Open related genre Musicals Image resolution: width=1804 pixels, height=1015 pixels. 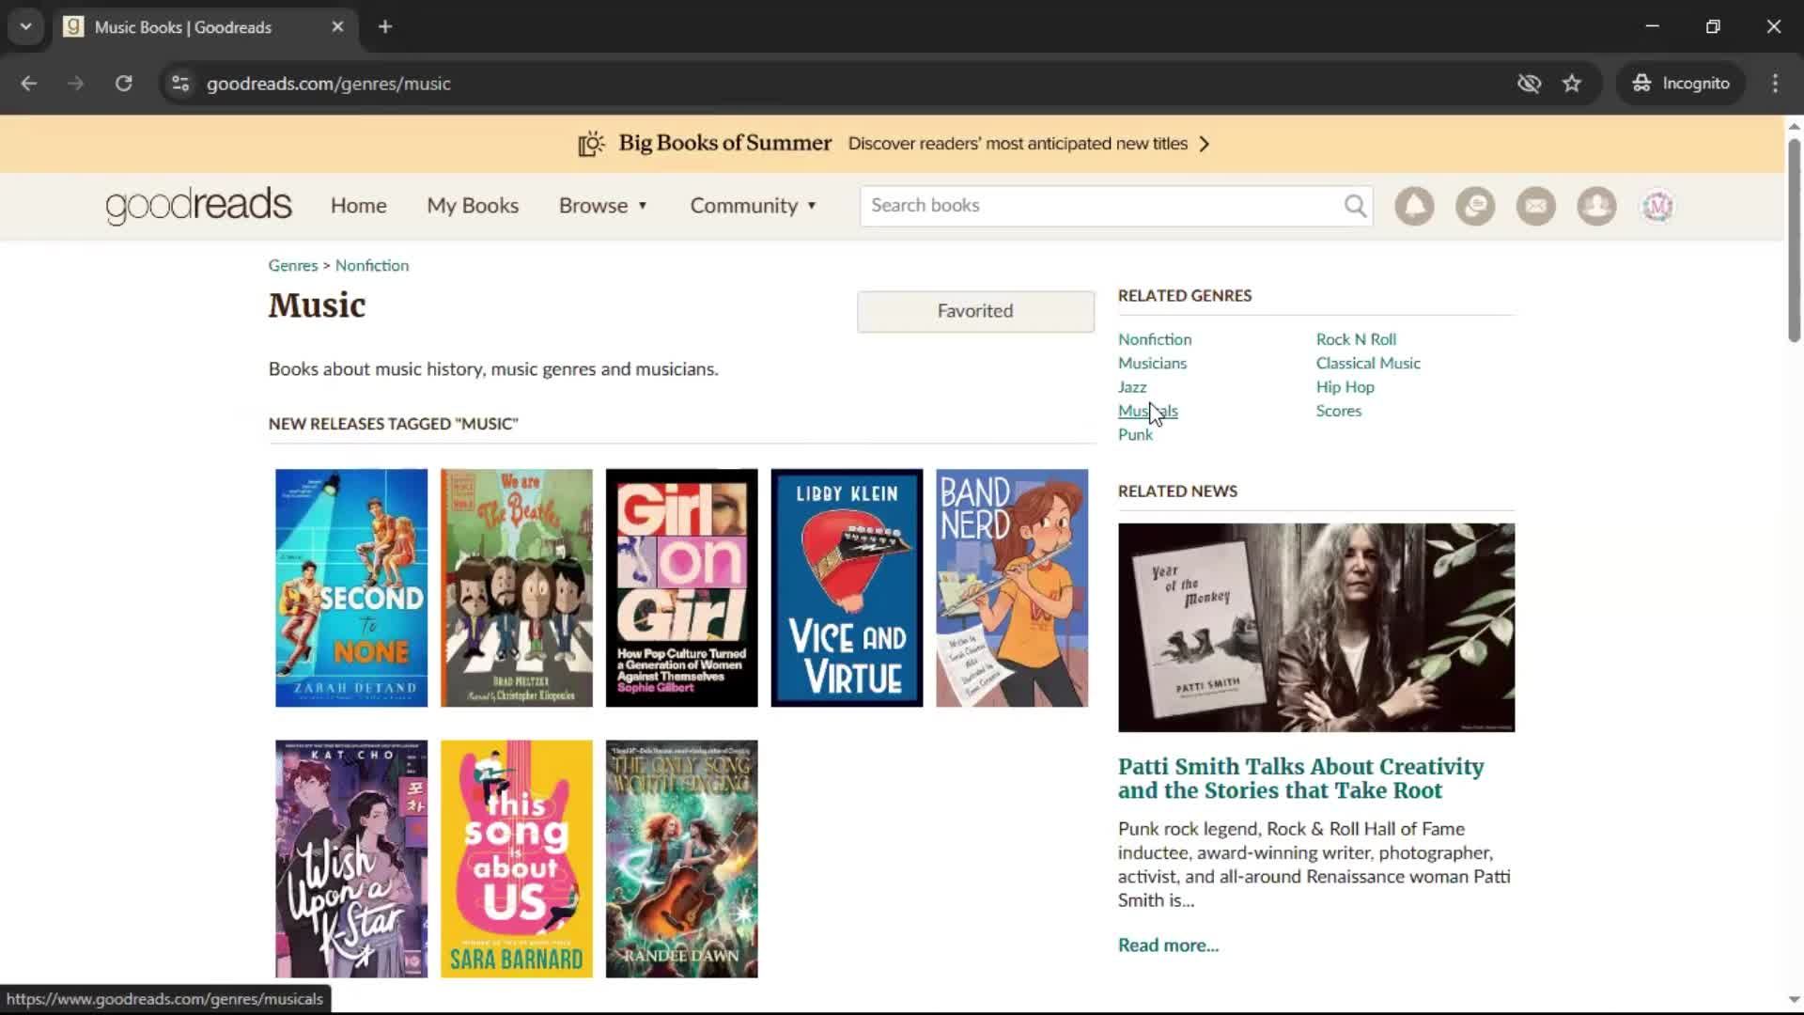pyautogui.click(x=1147, y=411)
